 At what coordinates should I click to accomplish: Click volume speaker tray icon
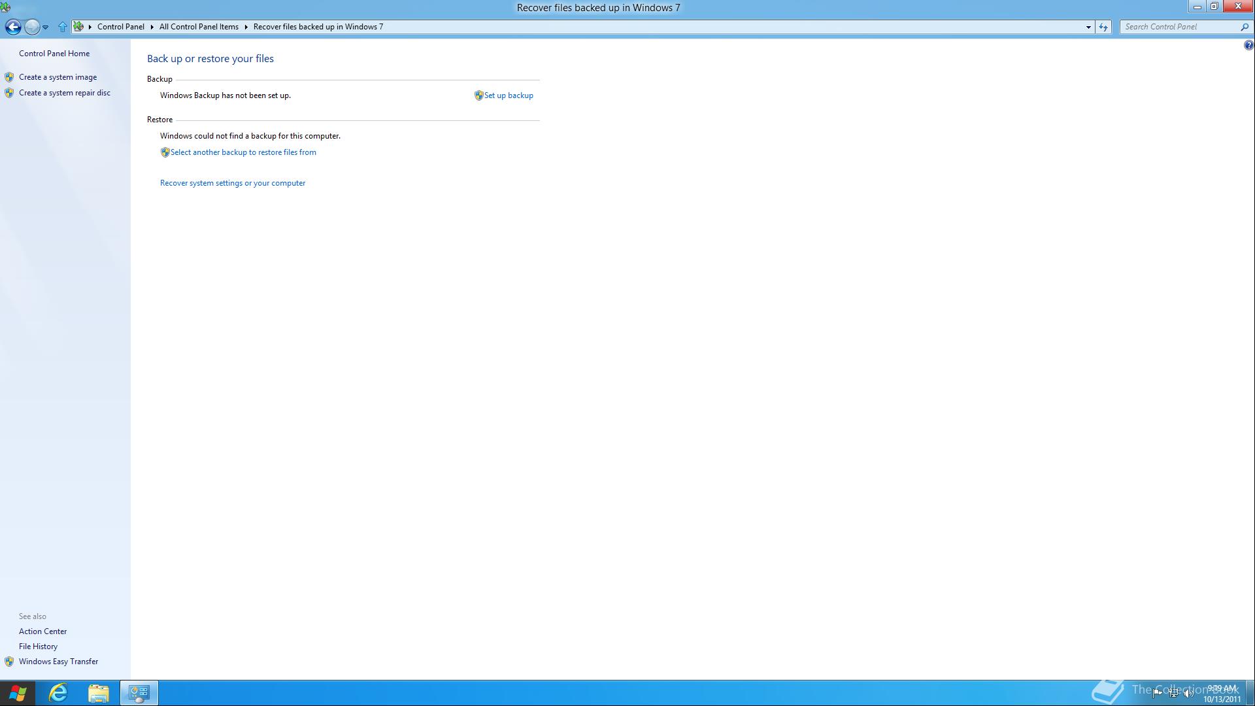(x=1189, y=693)
